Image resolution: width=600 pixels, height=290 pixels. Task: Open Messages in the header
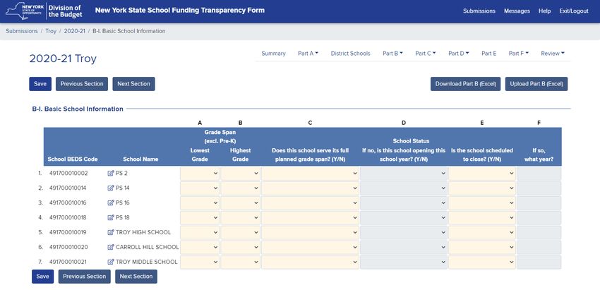point(517,11)
